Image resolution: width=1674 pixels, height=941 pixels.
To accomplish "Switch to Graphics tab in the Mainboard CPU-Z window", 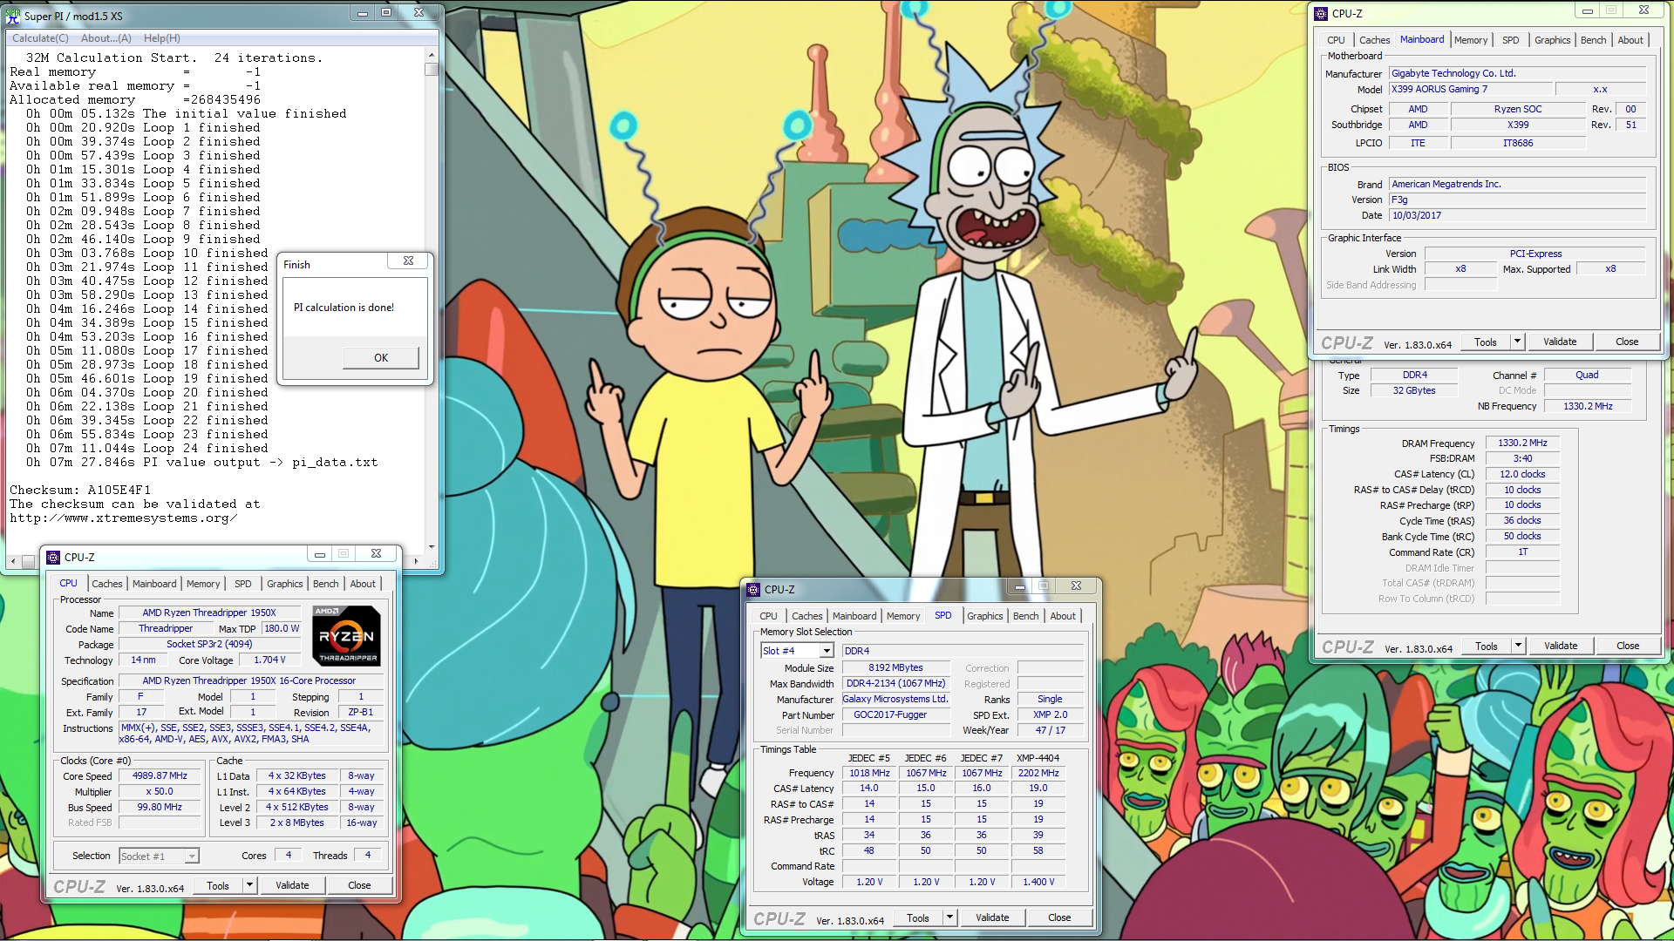I will pos(1553,40).
